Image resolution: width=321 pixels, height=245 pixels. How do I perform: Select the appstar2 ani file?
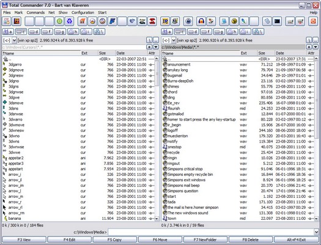(x=79, y=158)
